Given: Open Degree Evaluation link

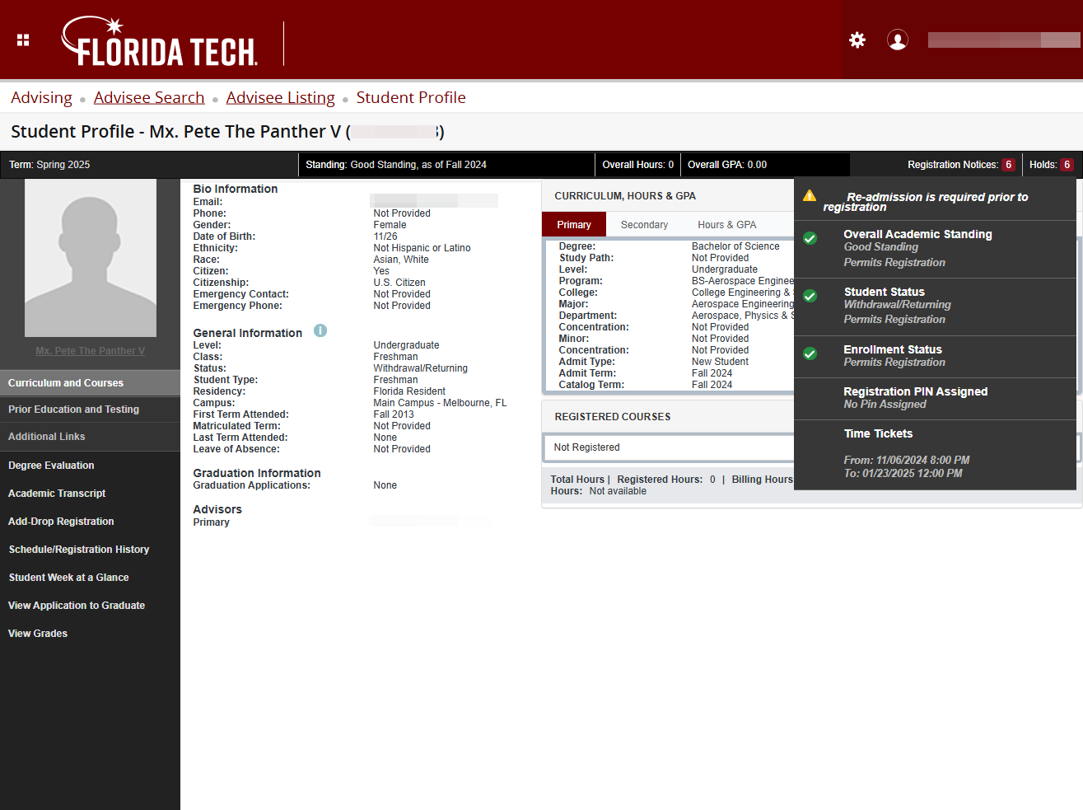Looking at the screenshot, I should (x=51, y=466).
